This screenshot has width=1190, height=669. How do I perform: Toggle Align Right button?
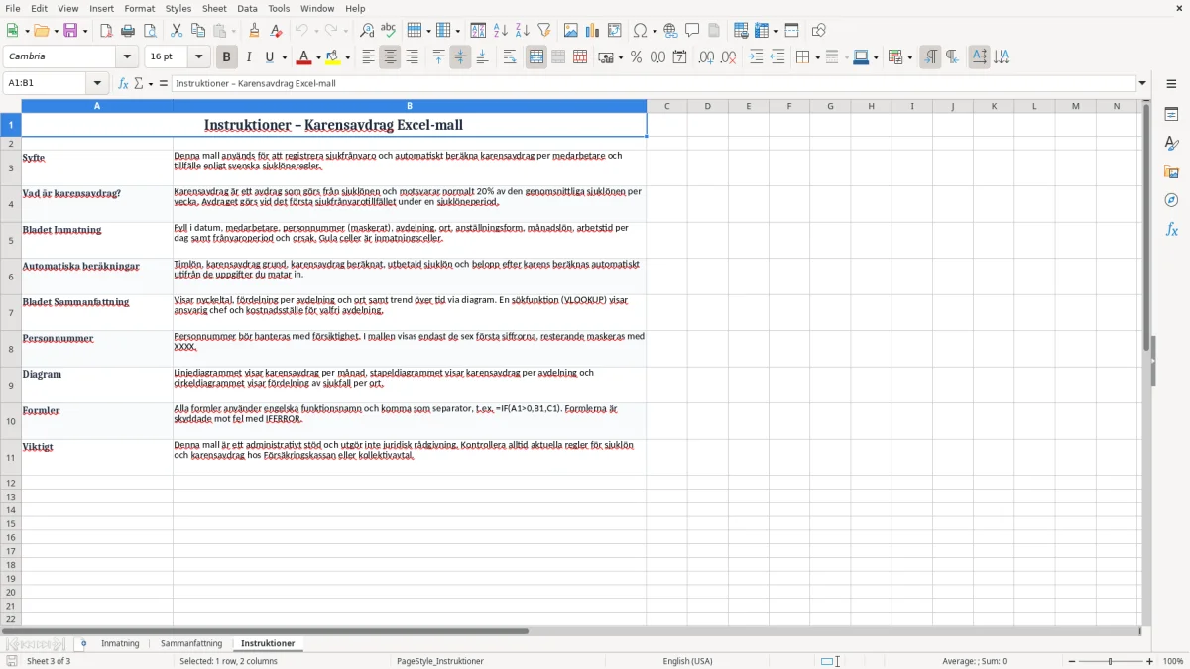pos(412,57)
